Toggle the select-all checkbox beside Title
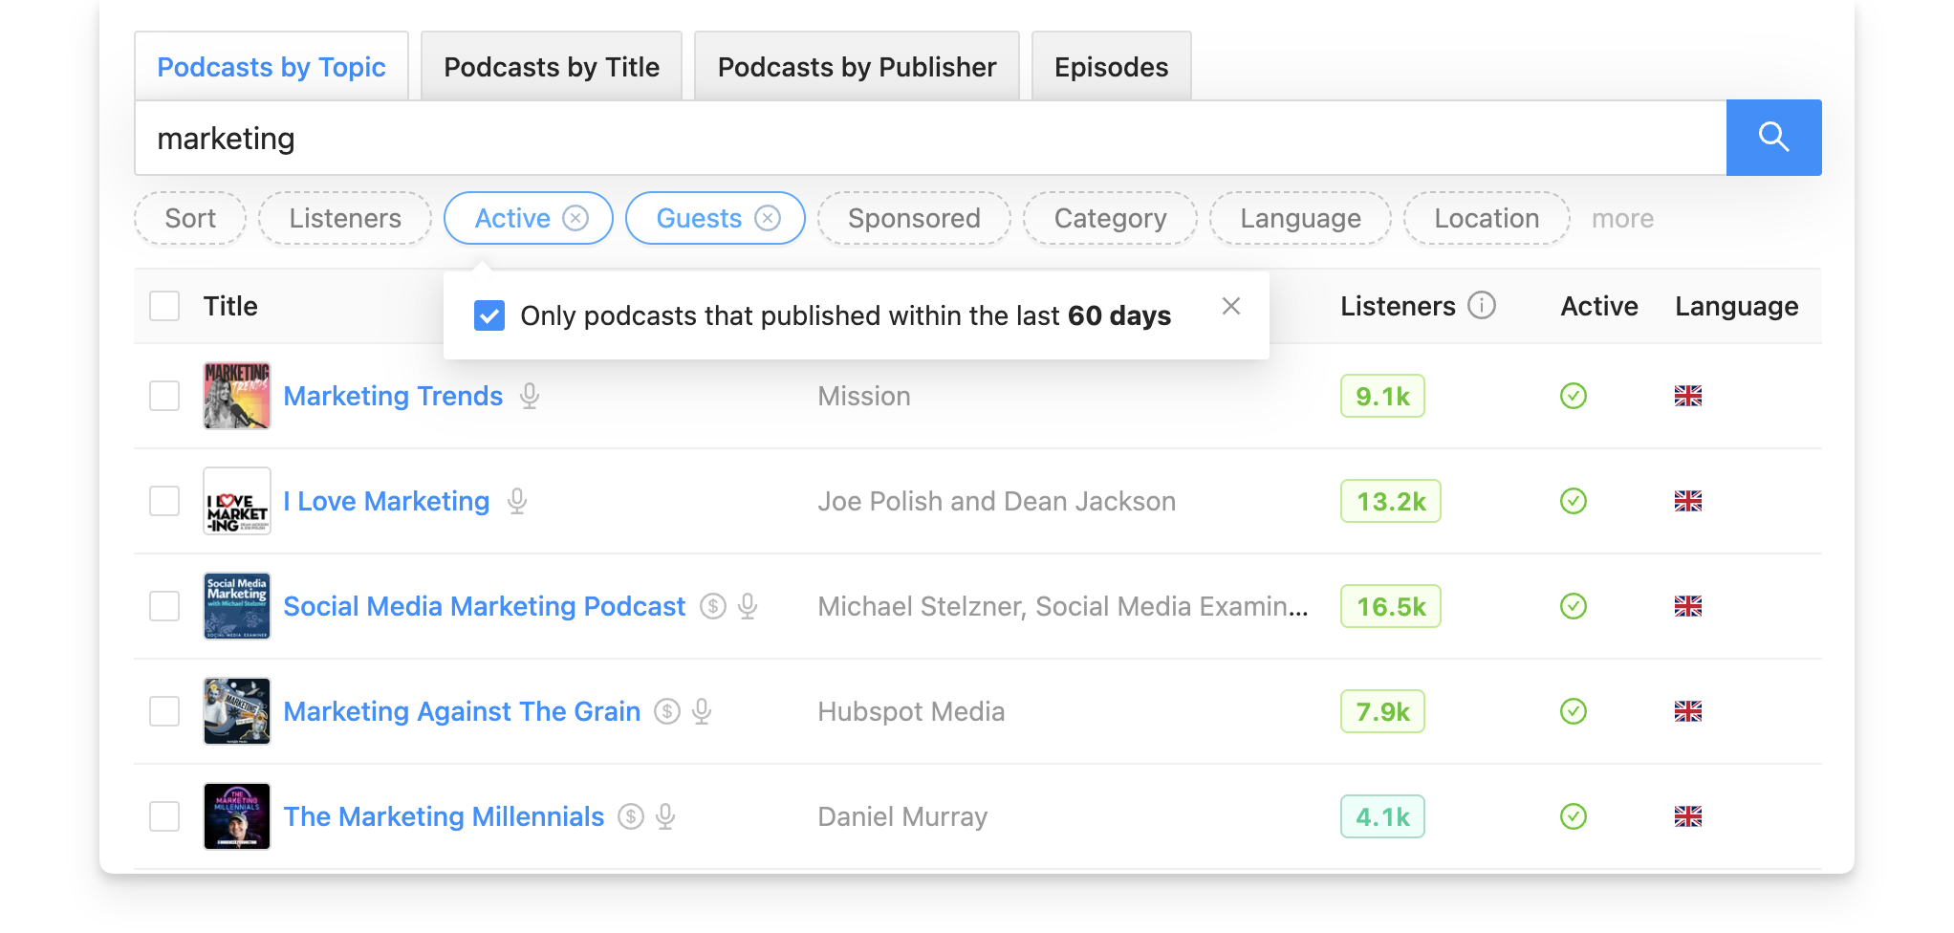 [x=164, y=306]
